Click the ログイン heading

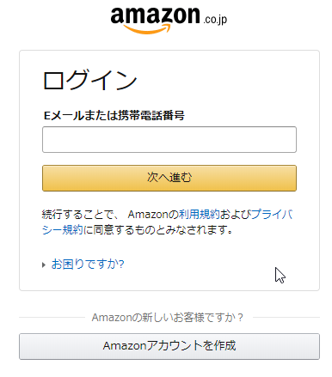tap(90, 80)
